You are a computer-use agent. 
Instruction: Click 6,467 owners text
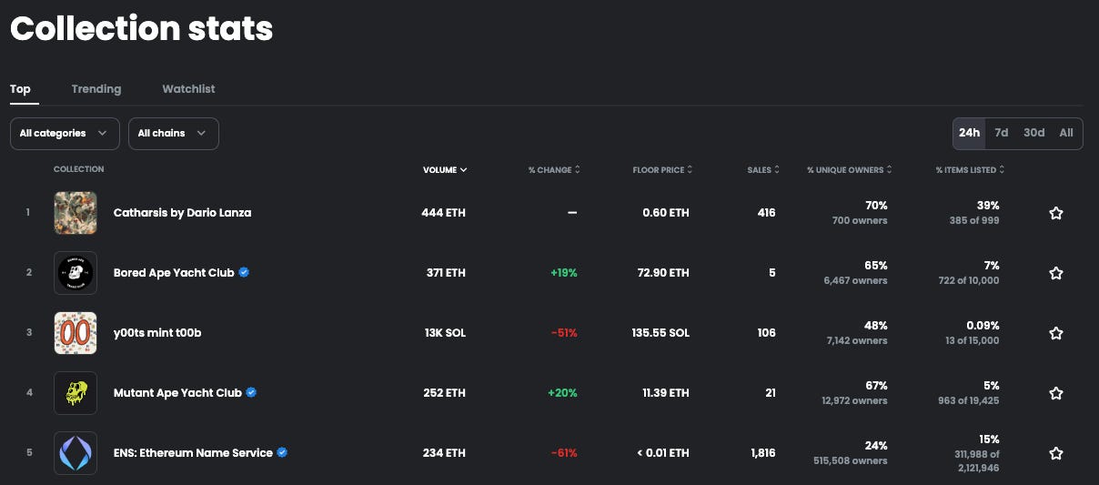tap(856, 281)
